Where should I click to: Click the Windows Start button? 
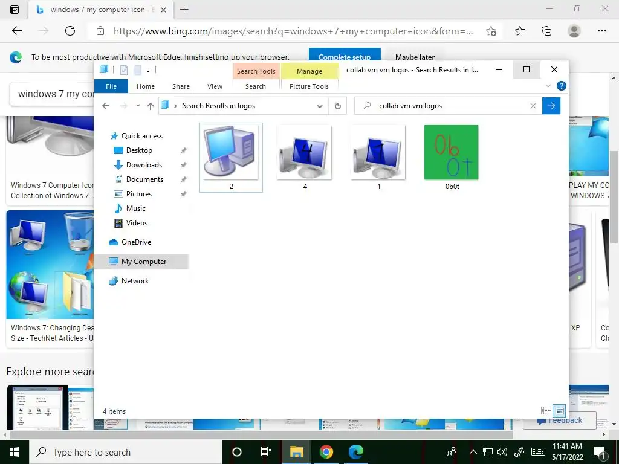[15, 452]
